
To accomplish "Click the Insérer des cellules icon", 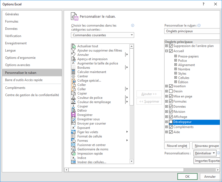I will tap(73, 162).
